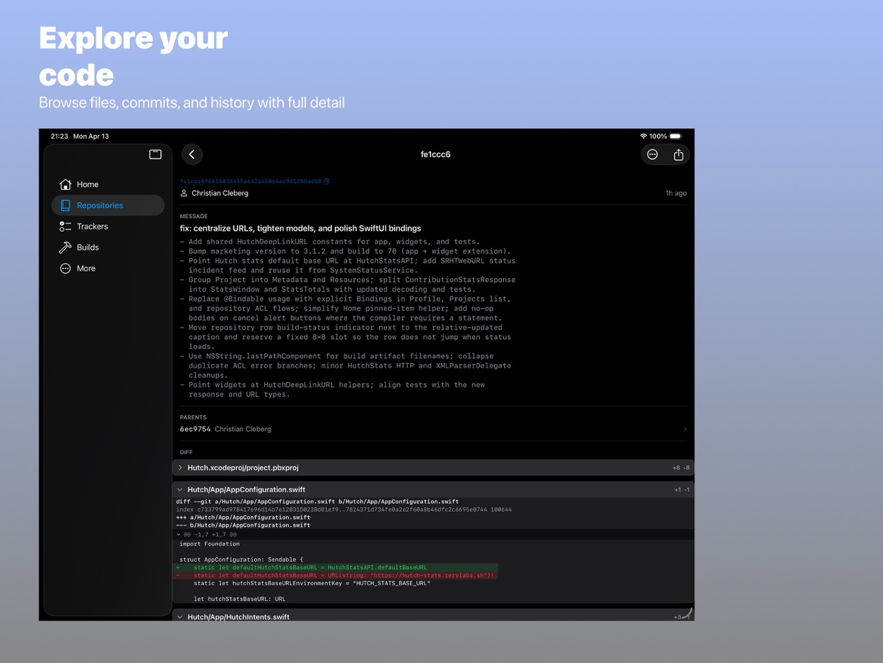Click the Trackers checklist icon
The height and width of the screenshot is (663, 883).
coord(66,227)
